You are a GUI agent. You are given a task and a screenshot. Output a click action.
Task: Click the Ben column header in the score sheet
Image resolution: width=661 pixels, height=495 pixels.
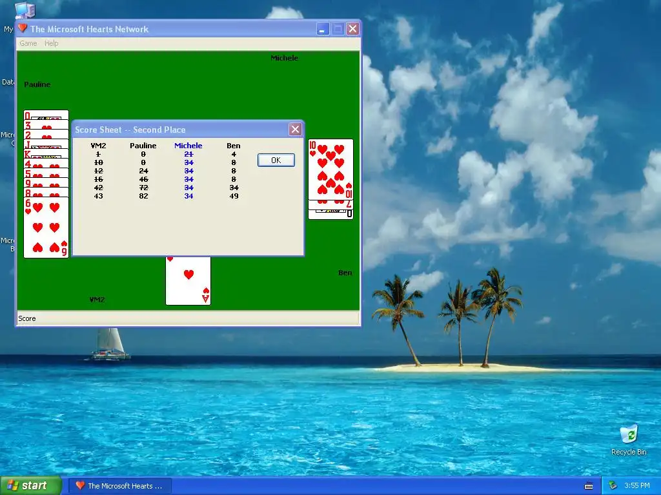[234, 146]
